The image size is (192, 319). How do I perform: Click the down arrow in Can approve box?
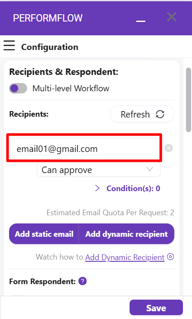(x=150, y=169)
